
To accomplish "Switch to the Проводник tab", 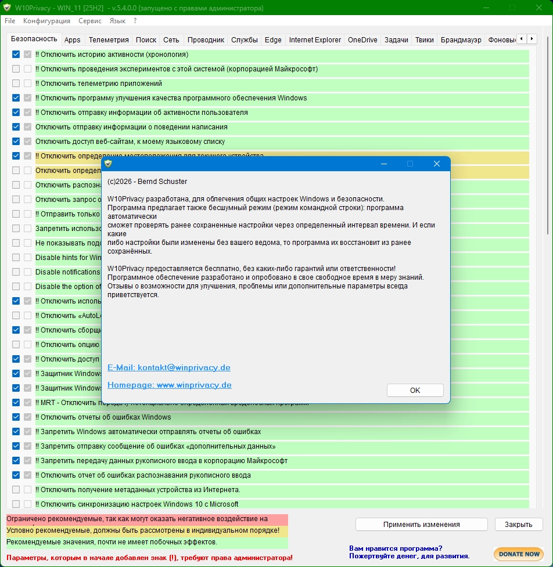I will click(206, 40).
